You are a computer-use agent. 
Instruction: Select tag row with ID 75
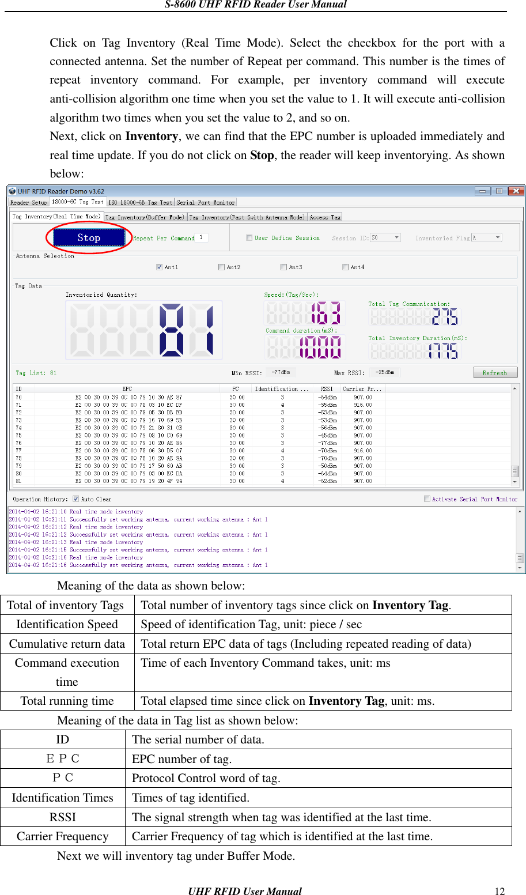(x=262, y=435)
